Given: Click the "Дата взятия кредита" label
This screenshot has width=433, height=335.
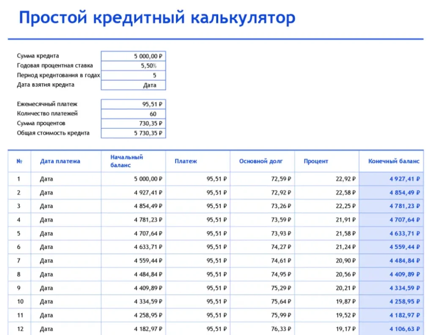Looking at the screenshot, I should [x=46, y=85].
